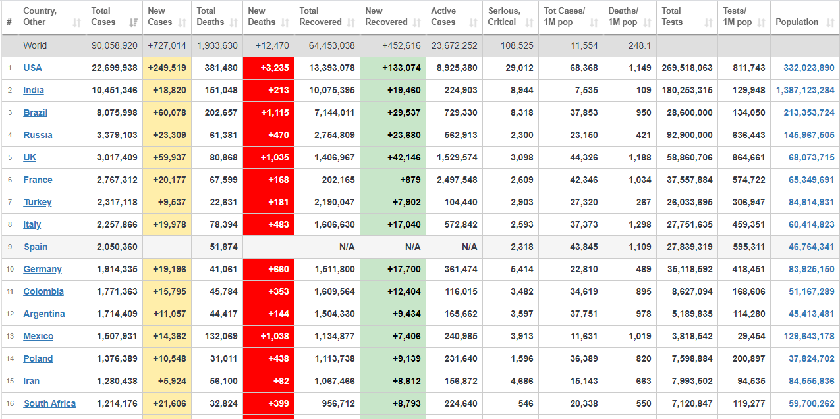840x419 pixels.
Task: Click the sort arrows beside Total Deaths
Action: pyautogui.click(x=233, y=22)
